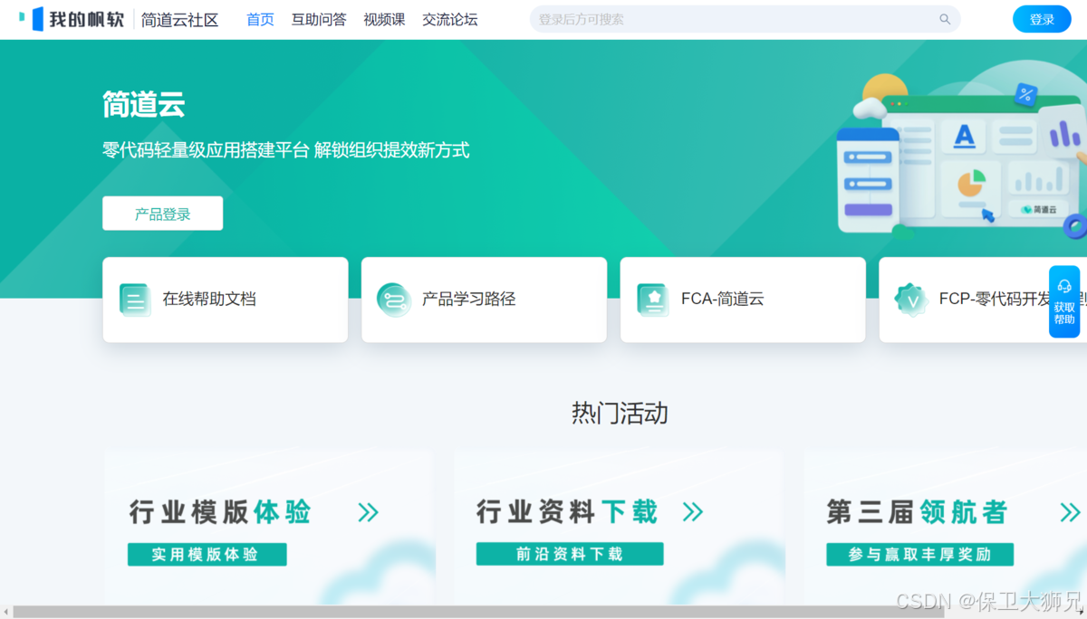
Task: Focus the 登录后方可搜索 search field
Action: (x=745, y=19)
